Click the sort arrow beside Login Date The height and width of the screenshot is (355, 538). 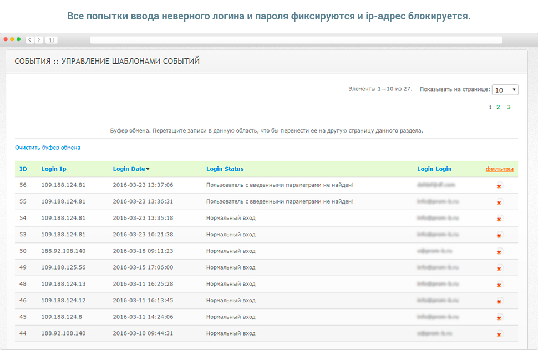point(148,169)
